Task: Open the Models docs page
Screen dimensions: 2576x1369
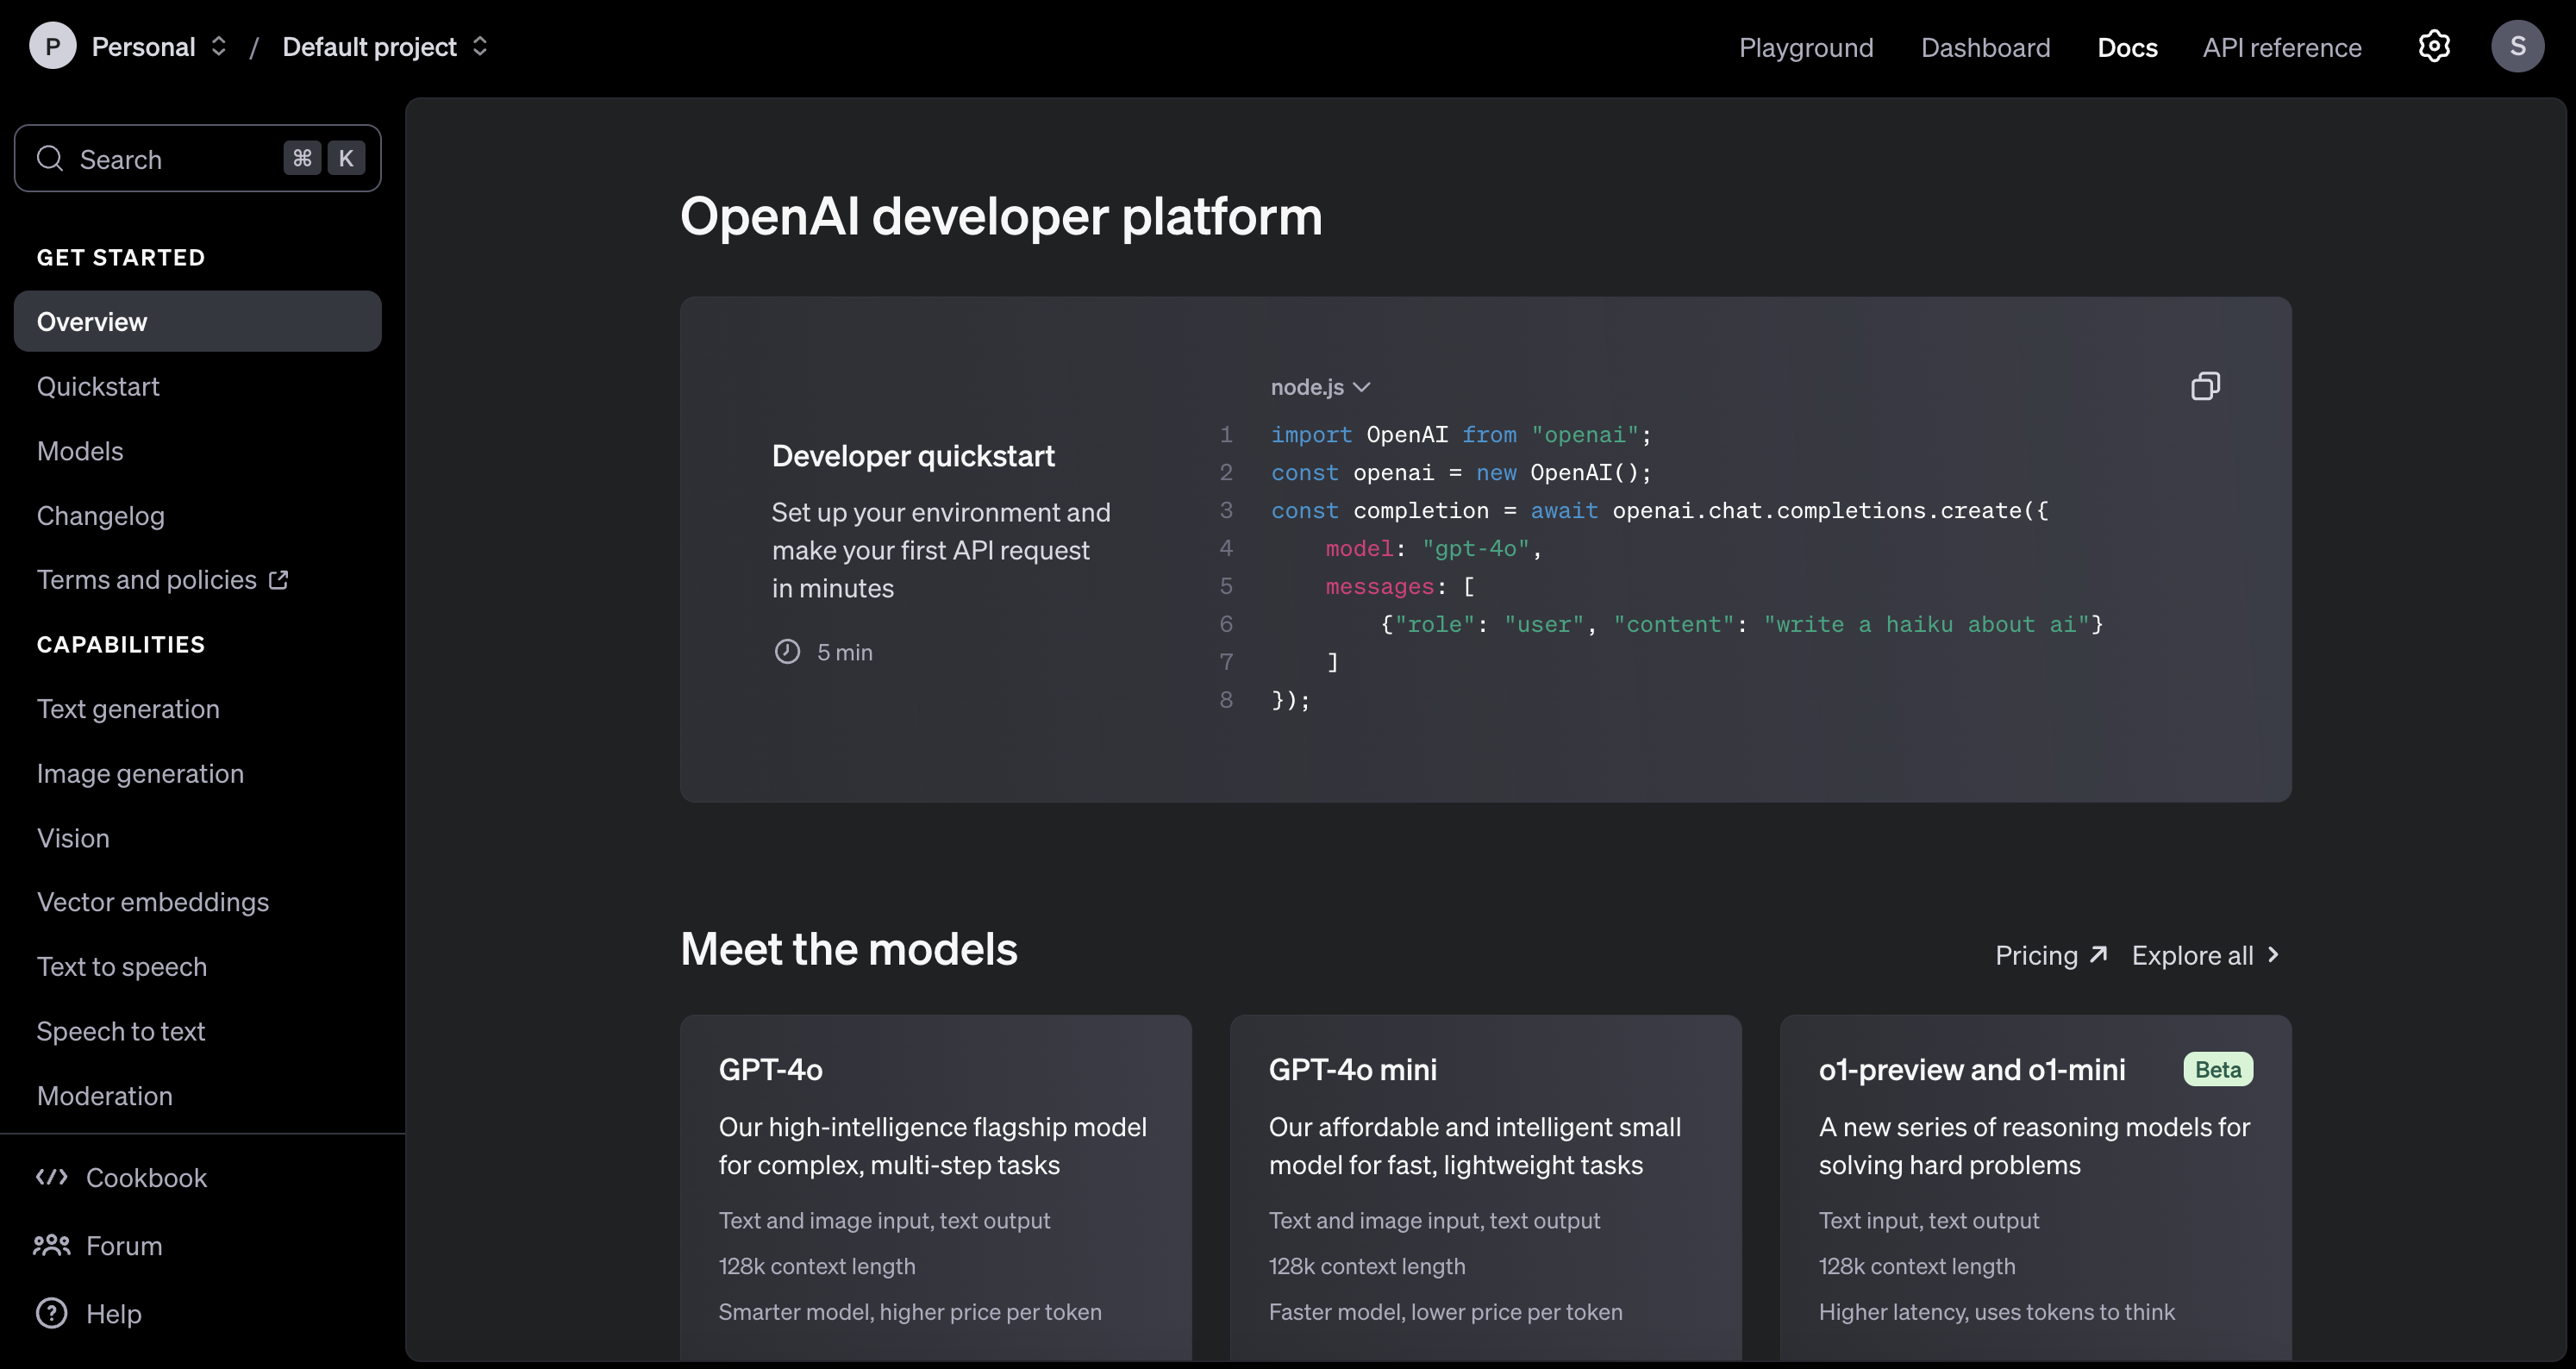Action: coord(80,451)
